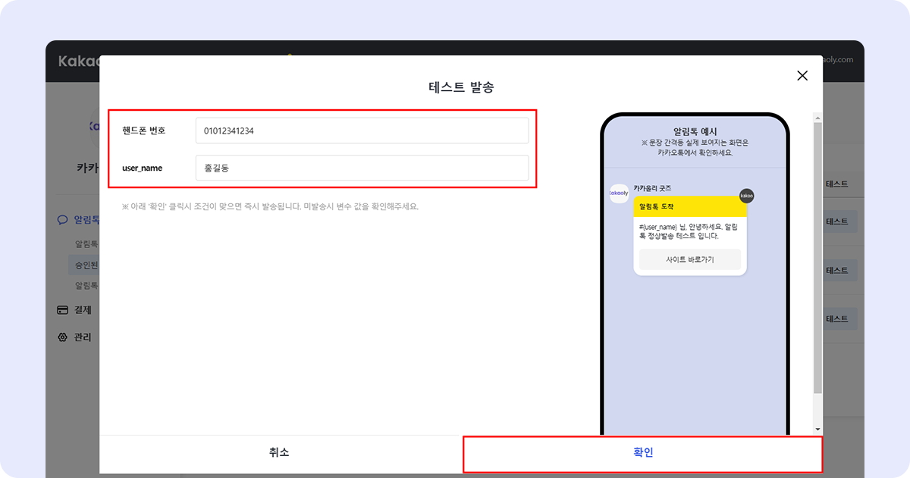
Task: Click the scrollbar up arrow in the dialog
Action: 817,118
